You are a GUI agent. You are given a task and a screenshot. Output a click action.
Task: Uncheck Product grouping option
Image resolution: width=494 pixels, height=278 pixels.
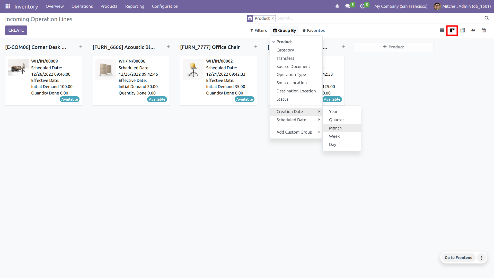(284, 42)
